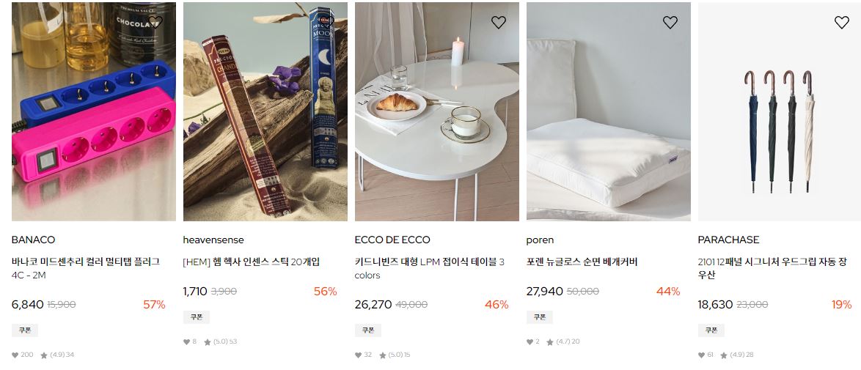Click the star icon under BANACO multitap

coord(44,355)
